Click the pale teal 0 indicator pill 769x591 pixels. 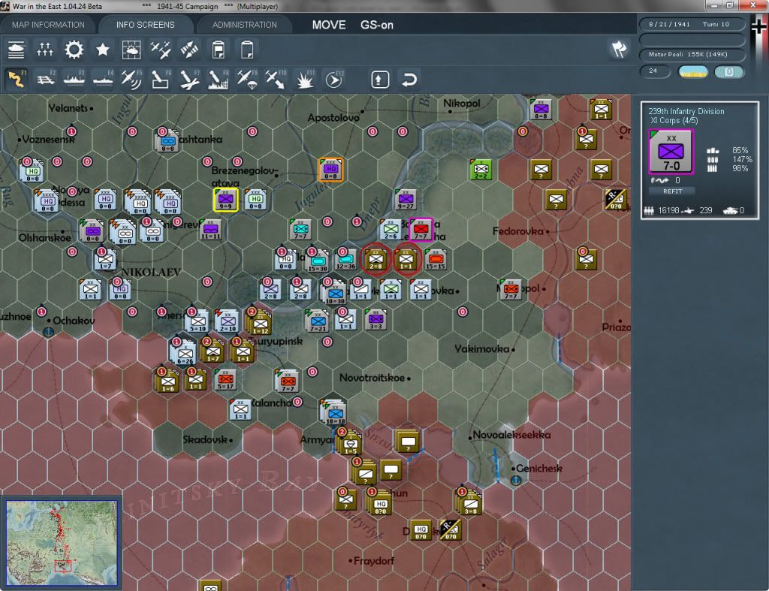click(728, 71)
